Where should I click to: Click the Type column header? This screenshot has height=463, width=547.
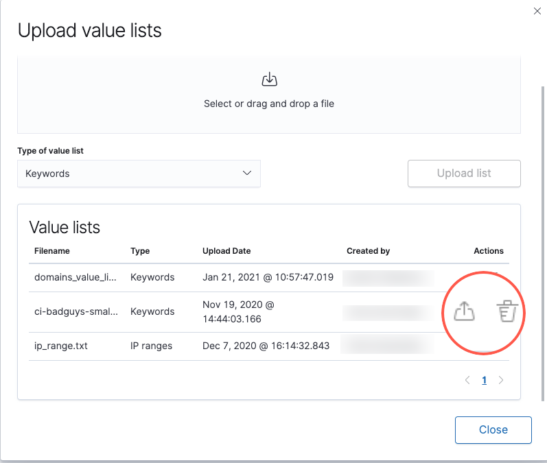[140, 251]
